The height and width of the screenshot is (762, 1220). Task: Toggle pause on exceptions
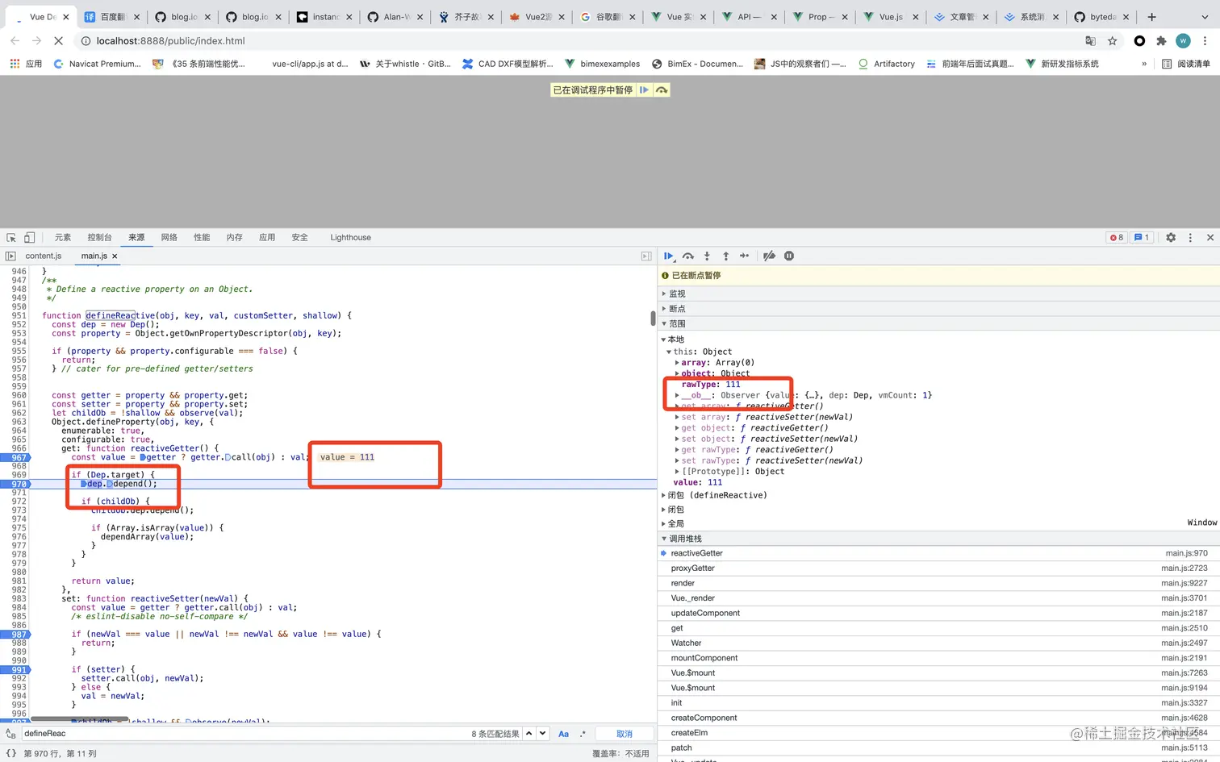pos(789,256)
